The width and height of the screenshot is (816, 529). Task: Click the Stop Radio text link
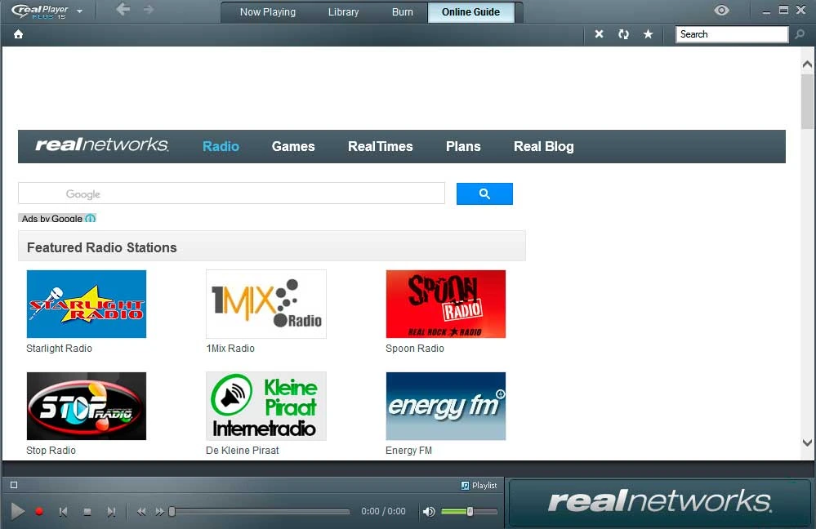pos(51,451)
